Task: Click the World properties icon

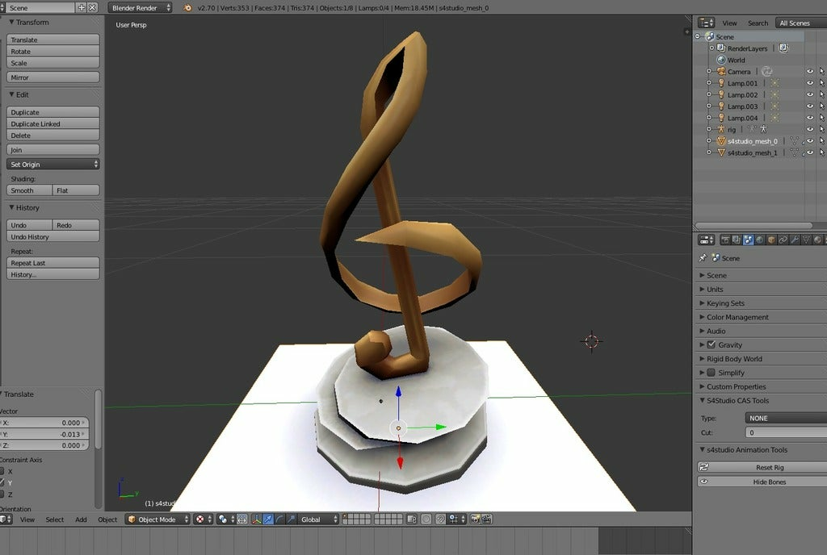Action: (760, 240)
